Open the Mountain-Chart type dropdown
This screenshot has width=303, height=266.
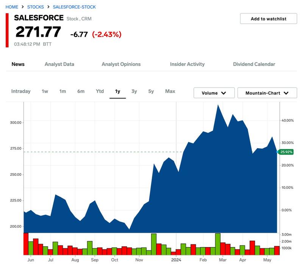pos(267,93)
